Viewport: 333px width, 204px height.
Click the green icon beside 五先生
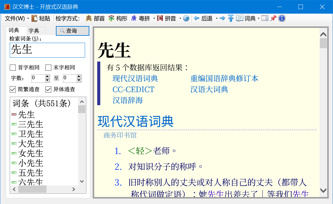tap(14, 173)
